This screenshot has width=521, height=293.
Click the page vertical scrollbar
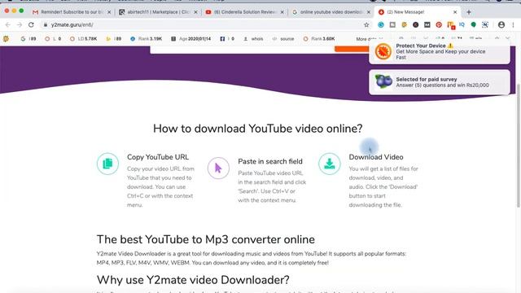(x=518, y=146)
